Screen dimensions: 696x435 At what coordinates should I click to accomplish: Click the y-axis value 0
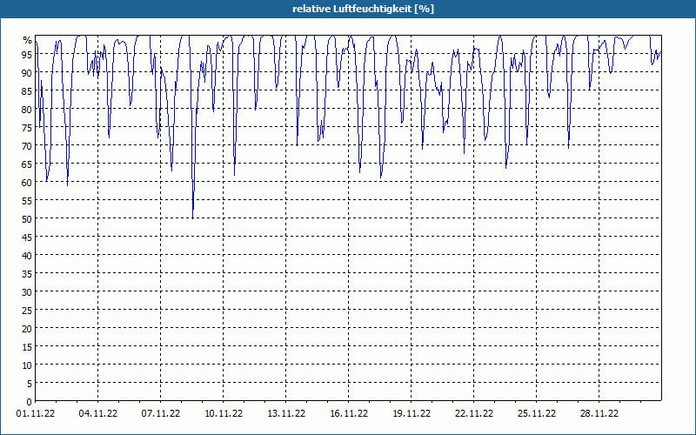[x=30, y=402]
